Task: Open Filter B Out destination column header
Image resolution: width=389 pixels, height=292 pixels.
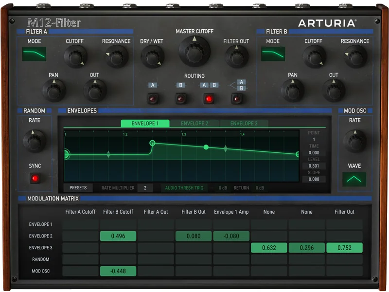Action: pyautogui.click(x=194, y=212)
